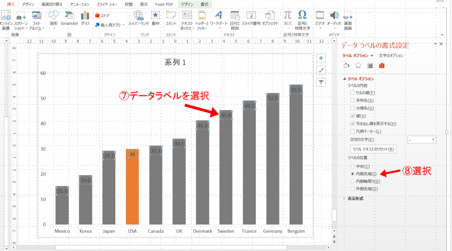Open Foxit PDF ribbon tab
Screen dimensions: 452x251
point(164,4)
